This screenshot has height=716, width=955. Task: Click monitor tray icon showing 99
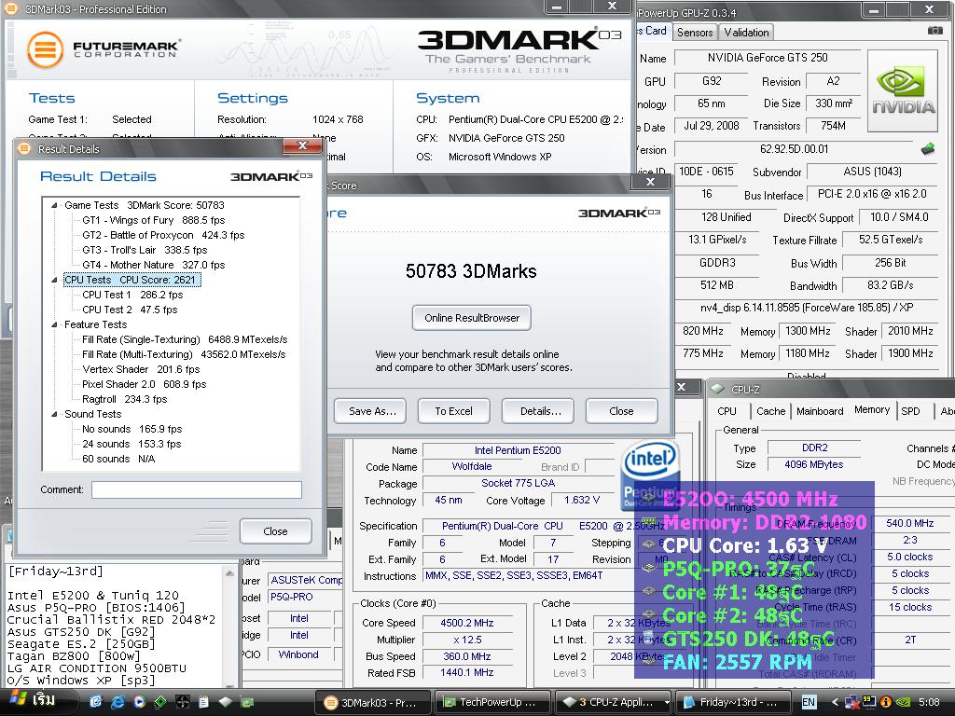[869, 701]
